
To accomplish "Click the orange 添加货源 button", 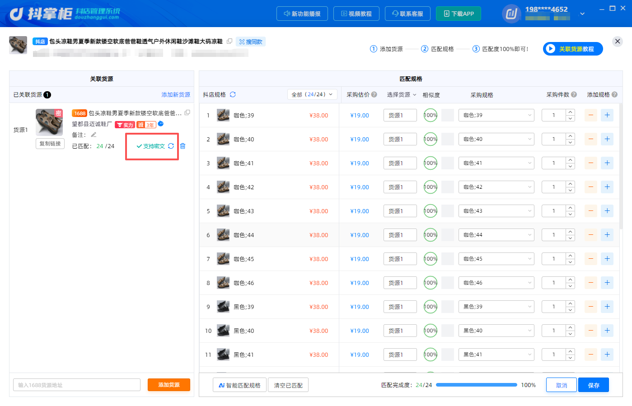I will pyautogui.click(x=169, y=385).
